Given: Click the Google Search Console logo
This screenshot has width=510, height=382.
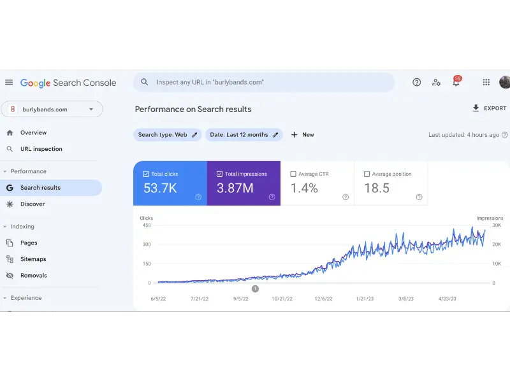Looking at the screenshot, I should 68,83.
